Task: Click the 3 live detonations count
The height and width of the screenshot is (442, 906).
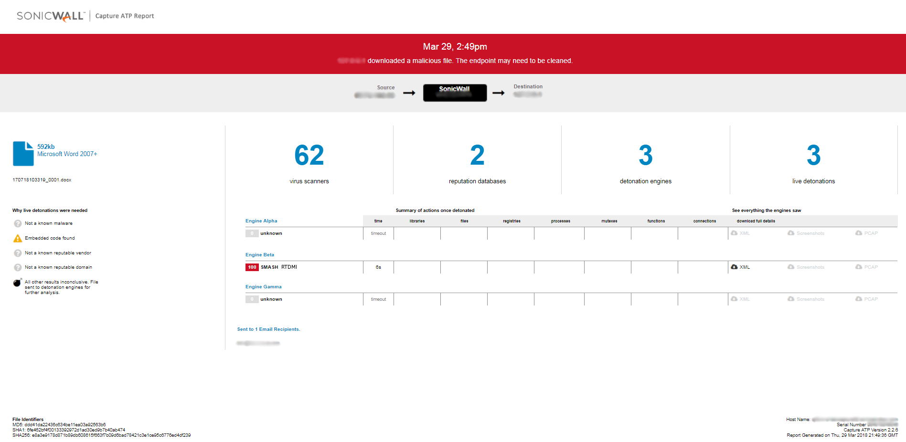Action: [x=814, y=156]
